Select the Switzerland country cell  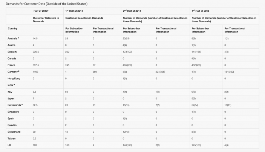(x=15, y=132)
